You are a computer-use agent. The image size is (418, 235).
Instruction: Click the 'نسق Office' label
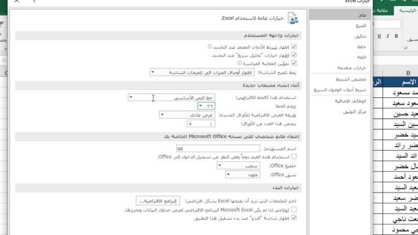[x=283, y=174]
